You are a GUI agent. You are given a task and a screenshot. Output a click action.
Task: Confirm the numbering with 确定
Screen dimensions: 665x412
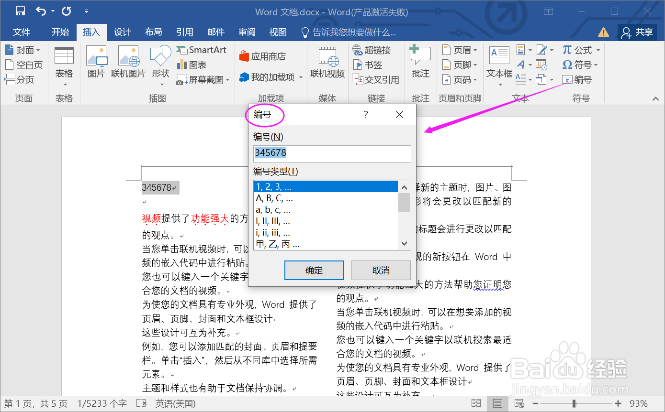click(314, 270)
